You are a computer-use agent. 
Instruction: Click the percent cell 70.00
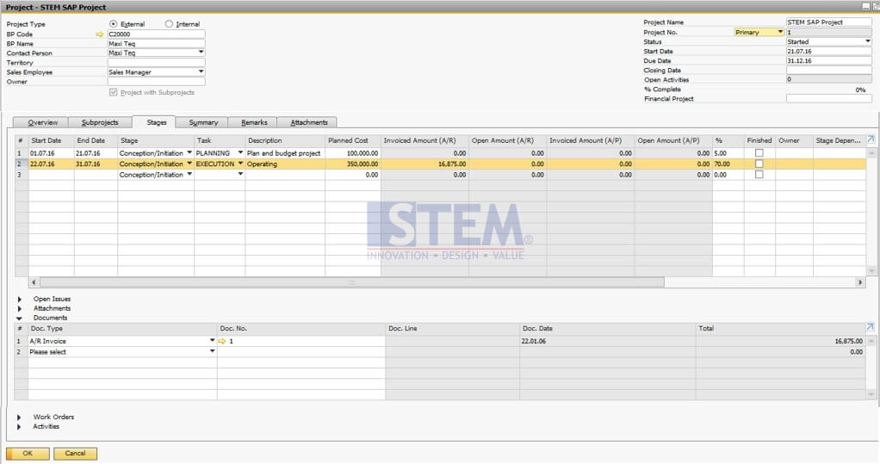(x=728, y=164)
